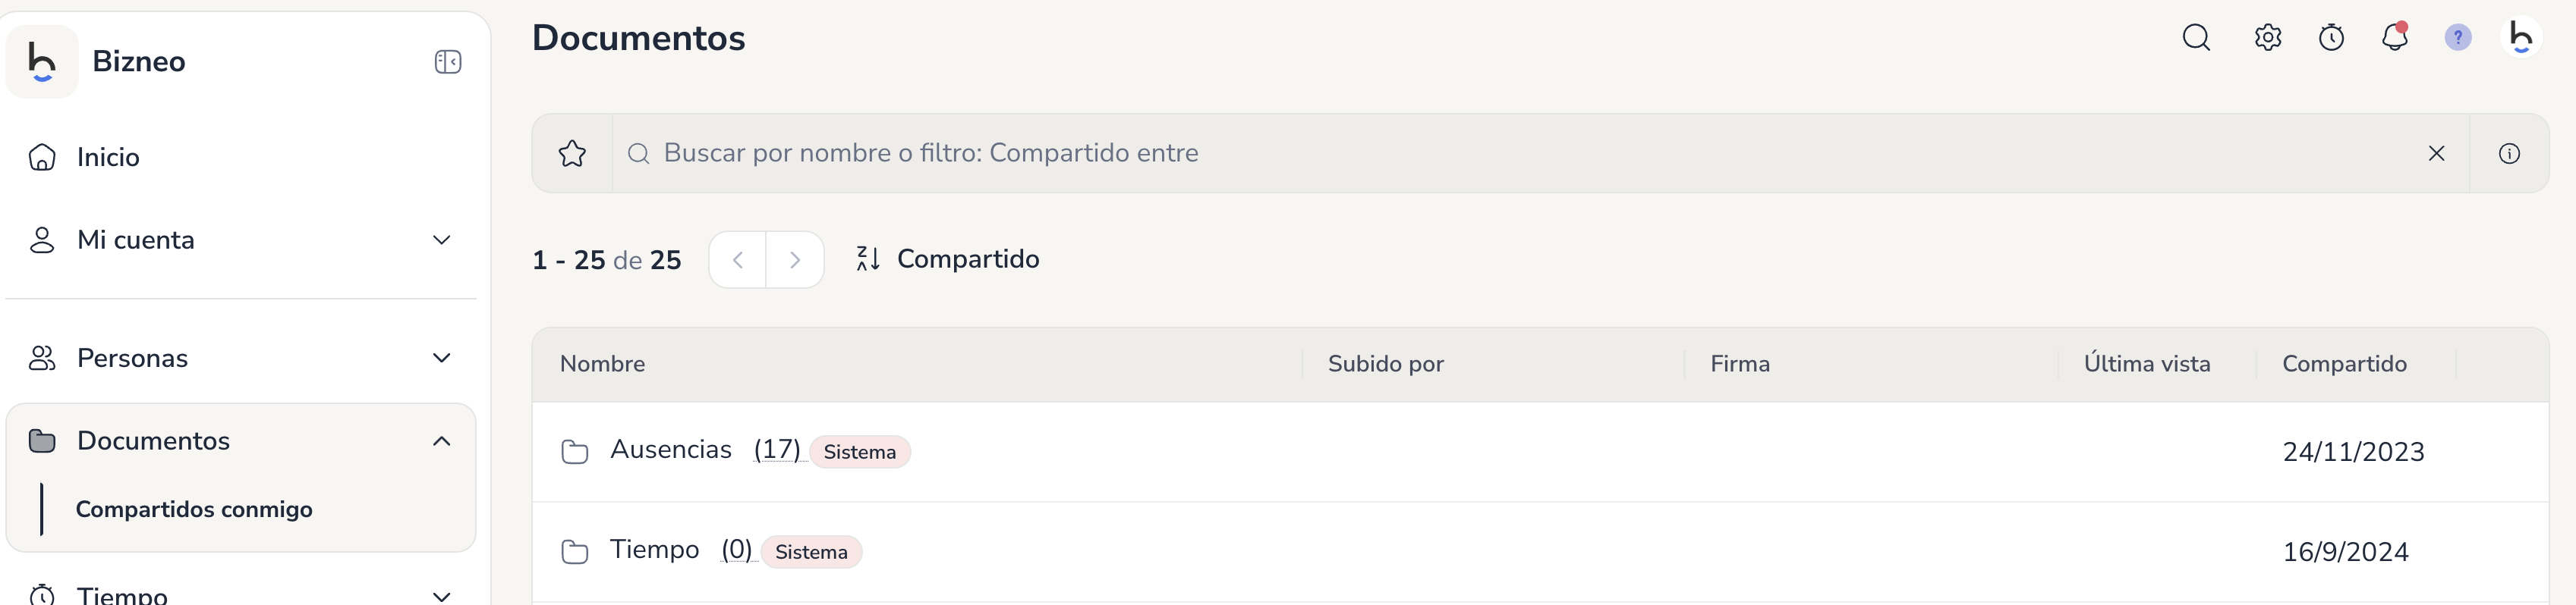Open the Ausencias folder

click(x=671, y=450)
